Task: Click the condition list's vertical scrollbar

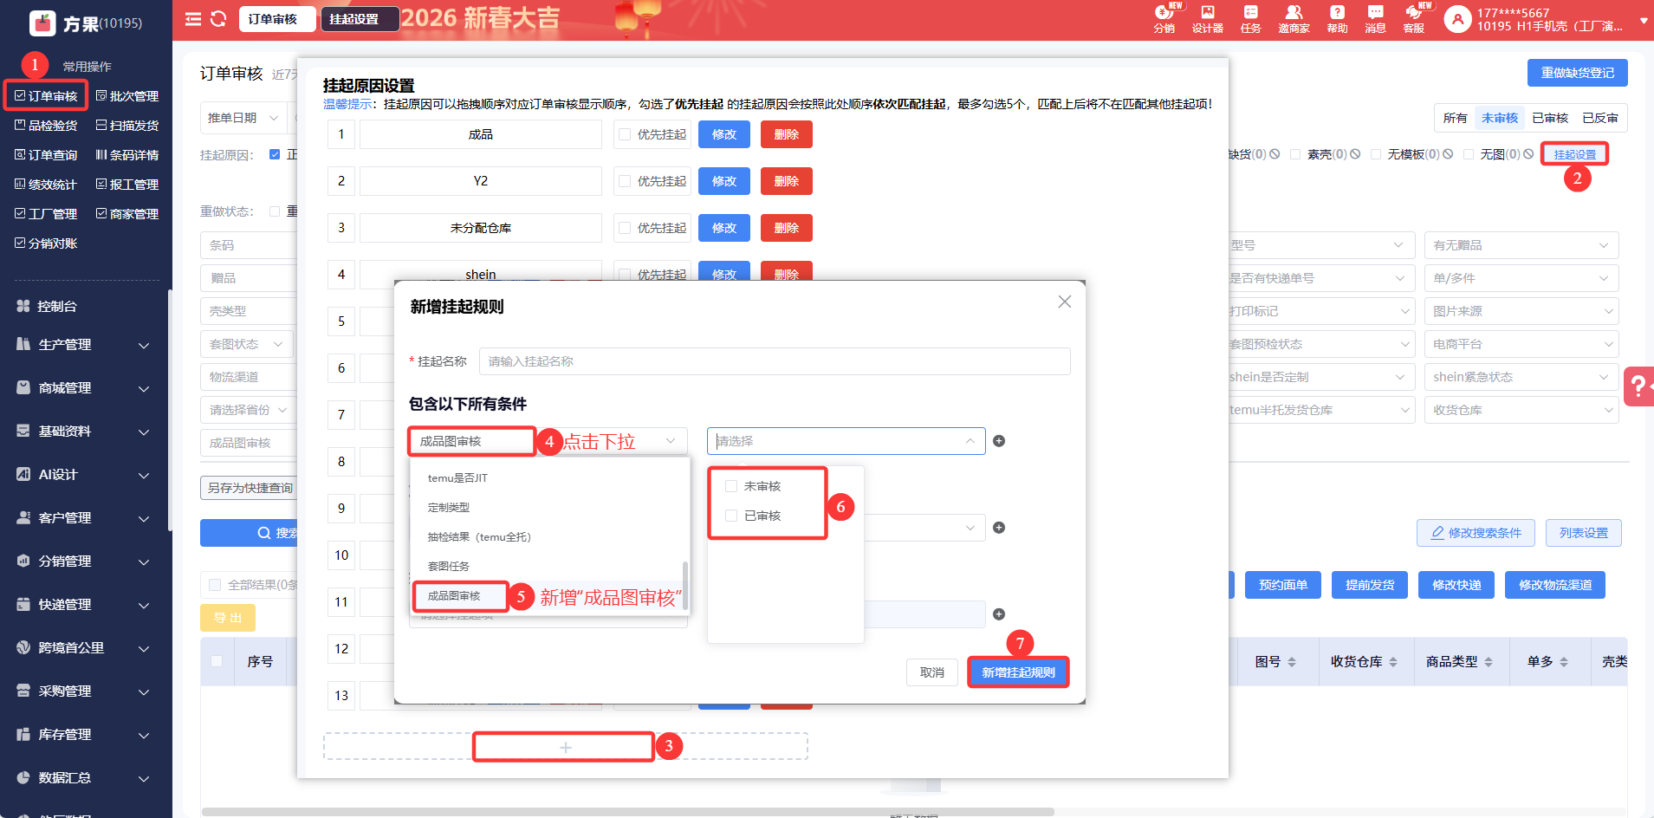Action: 685,585
